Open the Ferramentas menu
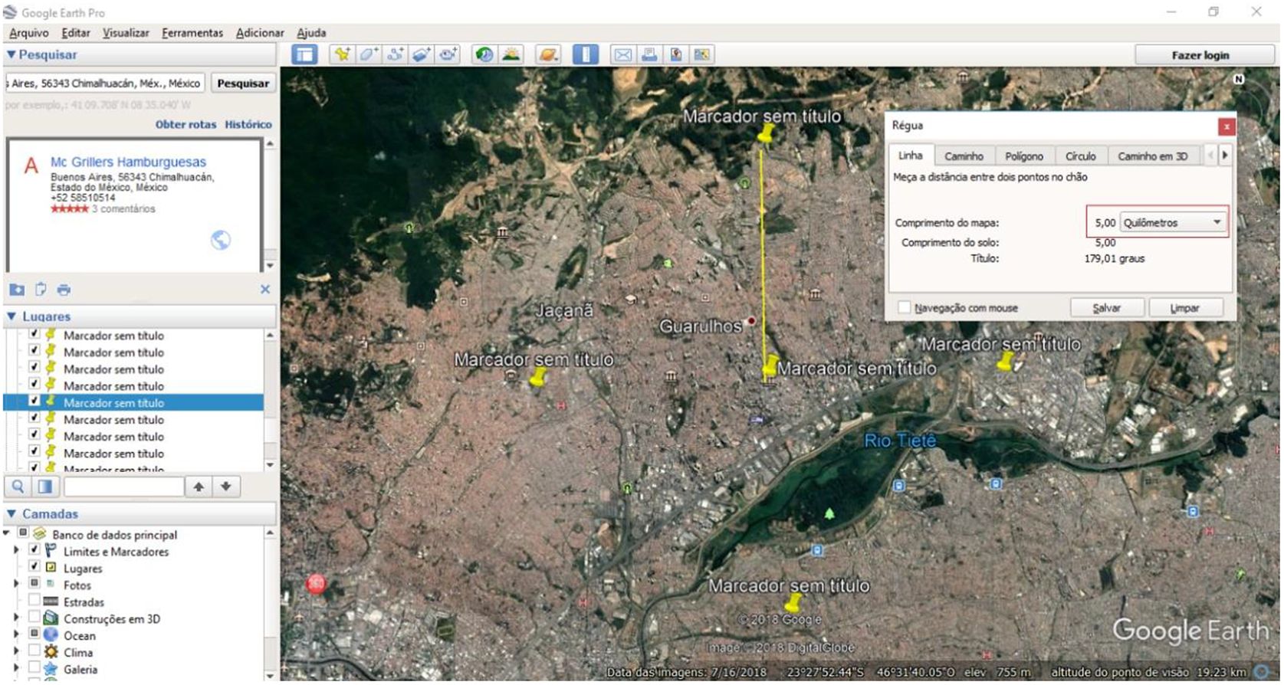1284x685 pixels. coord(192,33)
